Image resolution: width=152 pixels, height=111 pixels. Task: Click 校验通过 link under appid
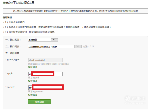(33, 81)
